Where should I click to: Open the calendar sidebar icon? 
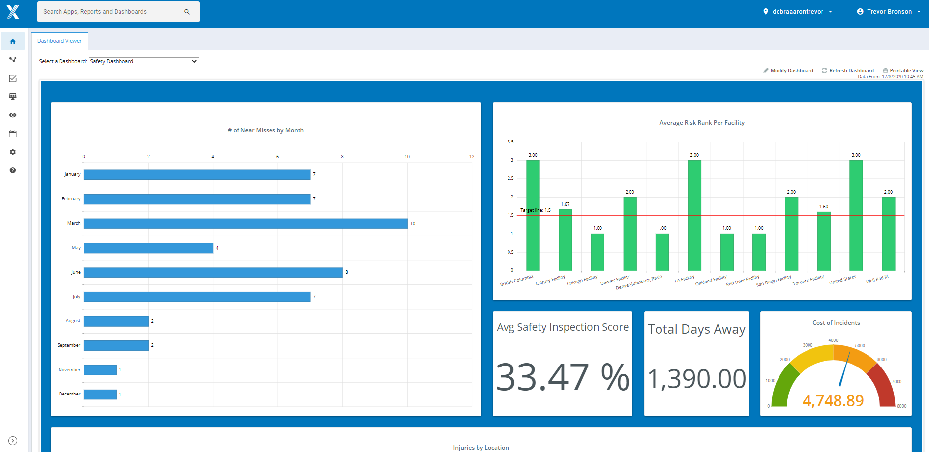click(13, 134)
